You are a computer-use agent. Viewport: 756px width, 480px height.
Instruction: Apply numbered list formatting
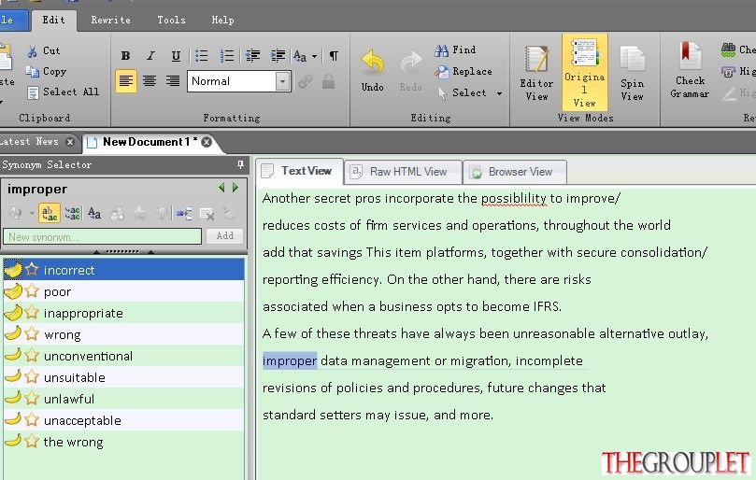click(226, 56)
